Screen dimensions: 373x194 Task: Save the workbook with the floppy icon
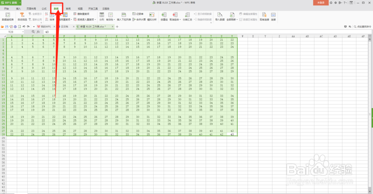click(7, 27)
